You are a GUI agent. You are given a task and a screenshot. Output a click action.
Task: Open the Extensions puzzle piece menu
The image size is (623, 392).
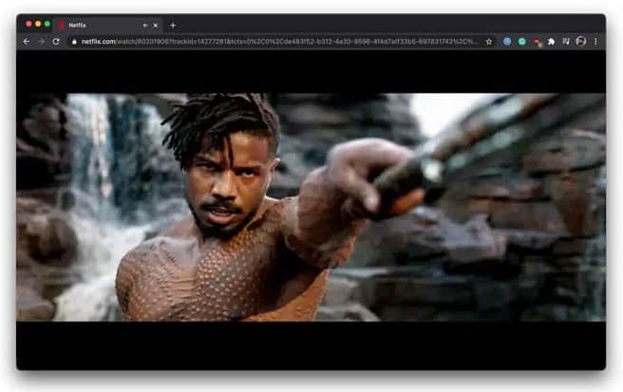(551, 42)
